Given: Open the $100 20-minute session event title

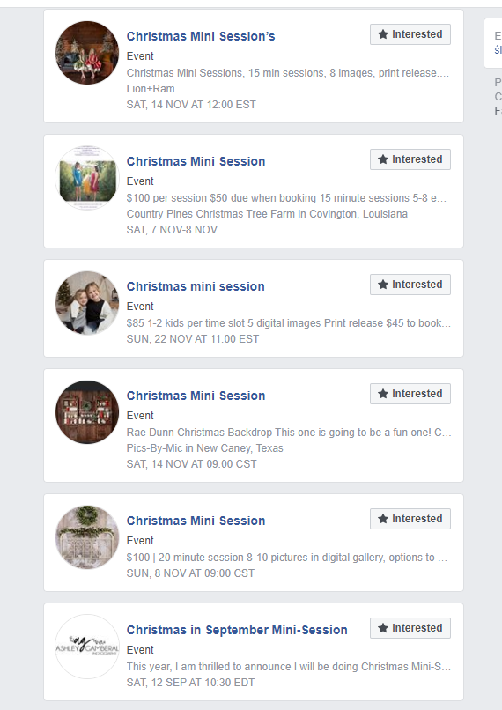Looking at the screenshot, I should [196, 521].
